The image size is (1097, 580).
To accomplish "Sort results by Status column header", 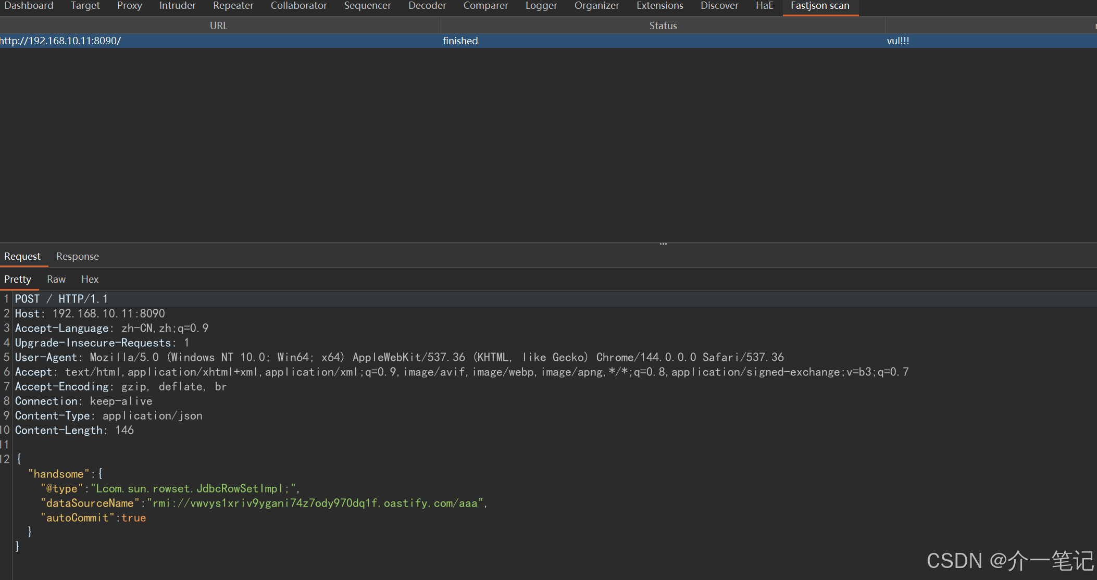I will point(663,26).
